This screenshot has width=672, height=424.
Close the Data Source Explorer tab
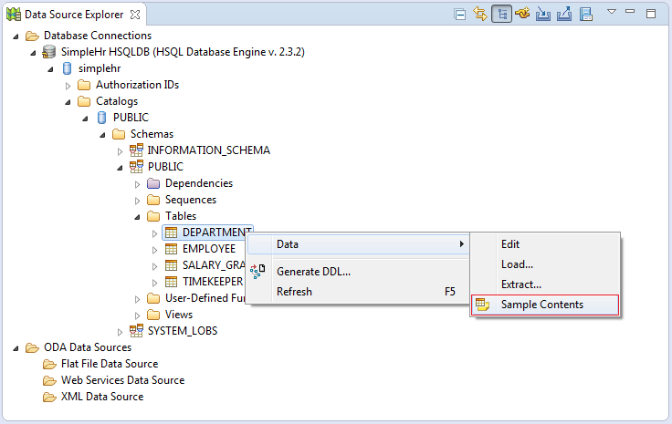pos(135,15)
